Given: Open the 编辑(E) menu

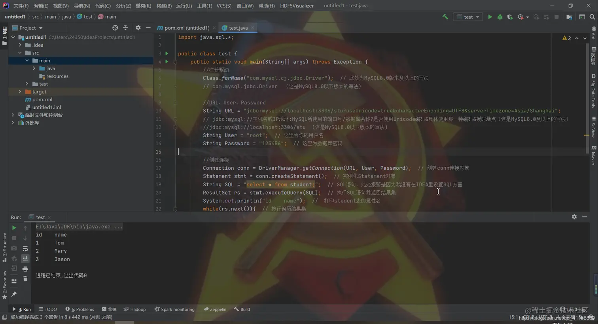Looking at the screenshot, I should [x=41, y=6].
